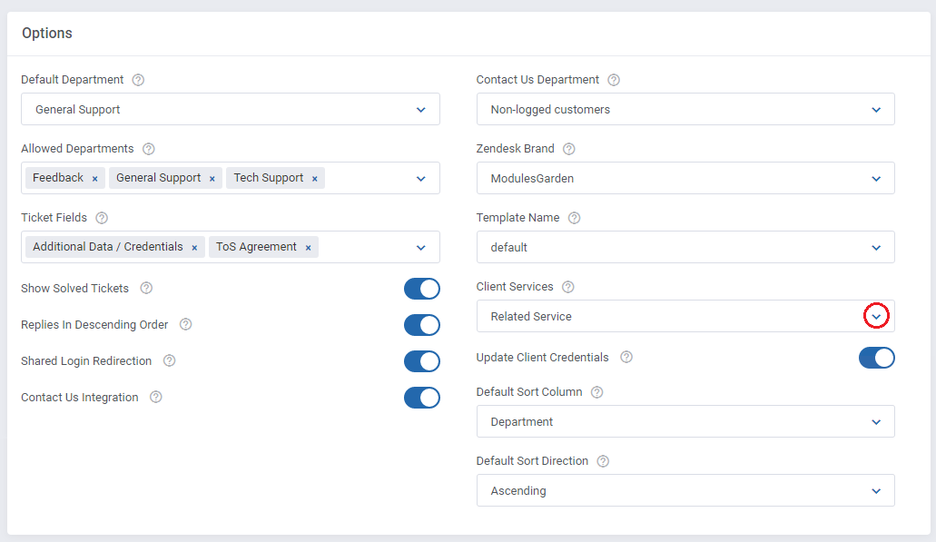Remove Additional Data / Credentials ticket field
The height and width of the screenshot is (542, 936).
[x=194, y=248]
